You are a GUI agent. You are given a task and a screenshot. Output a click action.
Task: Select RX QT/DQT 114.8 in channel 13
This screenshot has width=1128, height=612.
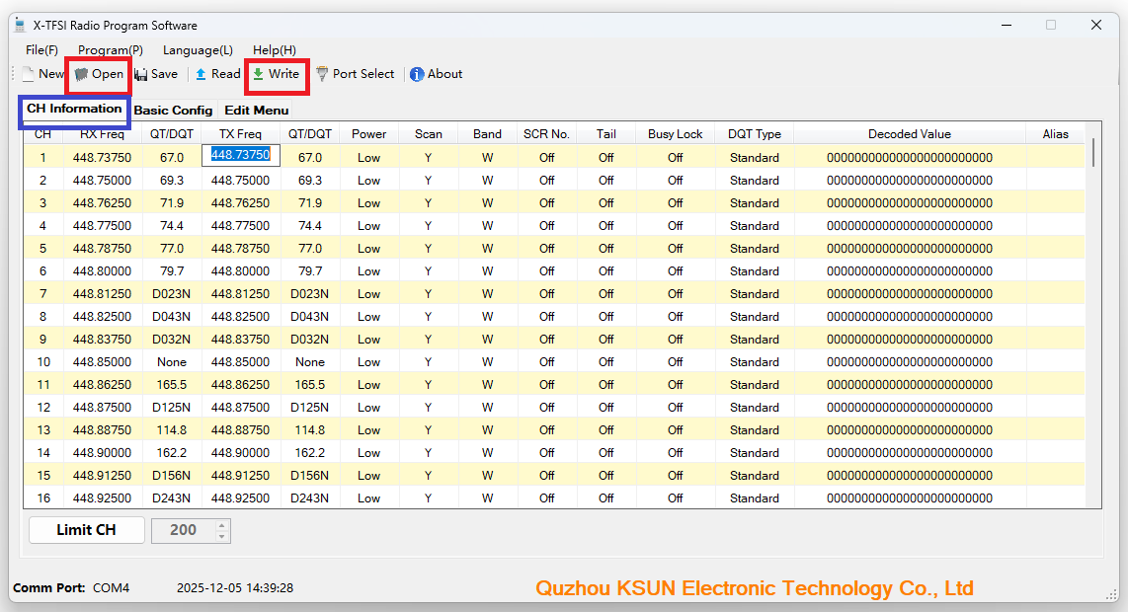171,430
